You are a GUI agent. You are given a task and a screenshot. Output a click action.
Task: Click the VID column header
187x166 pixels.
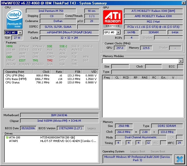tap(90, 72)
